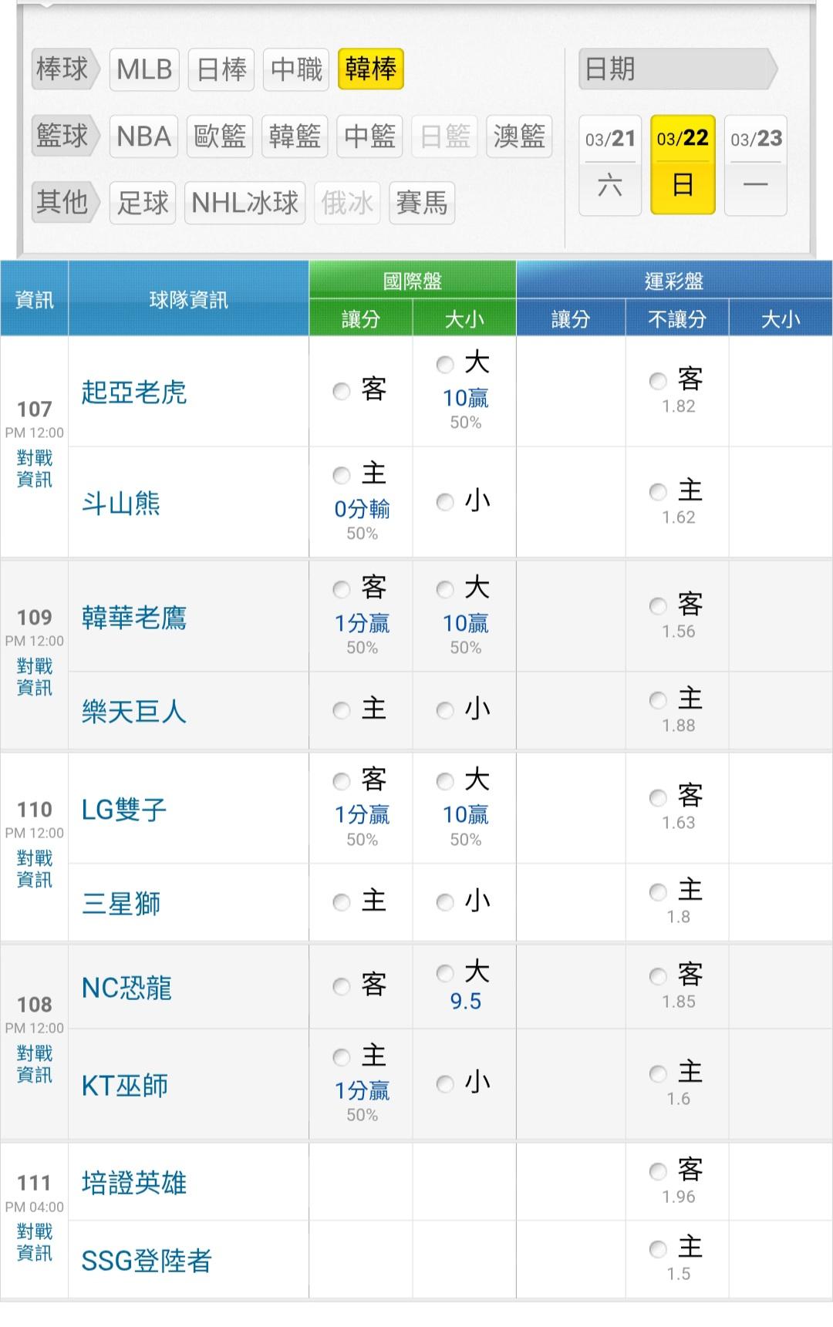833x1327 pixels.
Task: Open the 樂天巨人 team link
Action: pos(134,711)
